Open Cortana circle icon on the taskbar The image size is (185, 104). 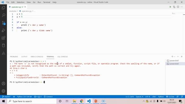click(x=60, y=101)
